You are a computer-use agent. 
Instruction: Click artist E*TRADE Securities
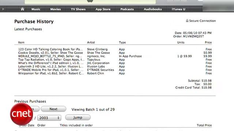[x=101, y=70]
